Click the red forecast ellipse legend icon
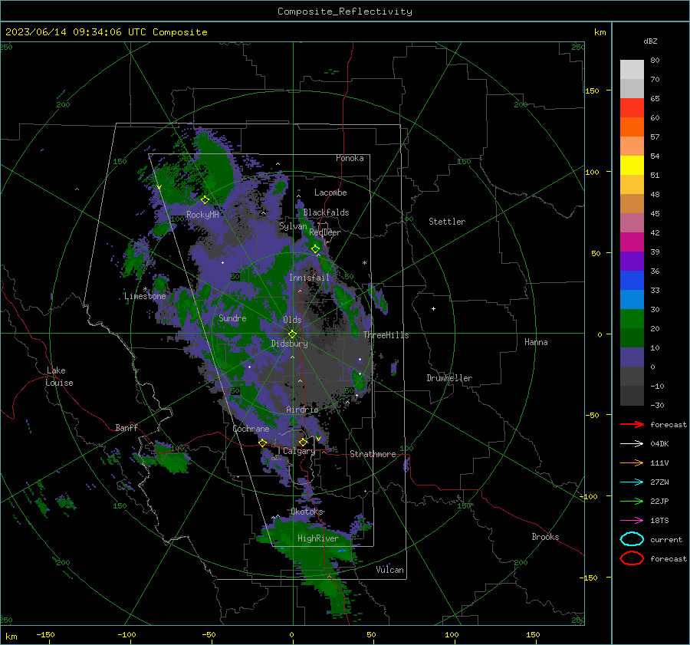 [632, 558]
